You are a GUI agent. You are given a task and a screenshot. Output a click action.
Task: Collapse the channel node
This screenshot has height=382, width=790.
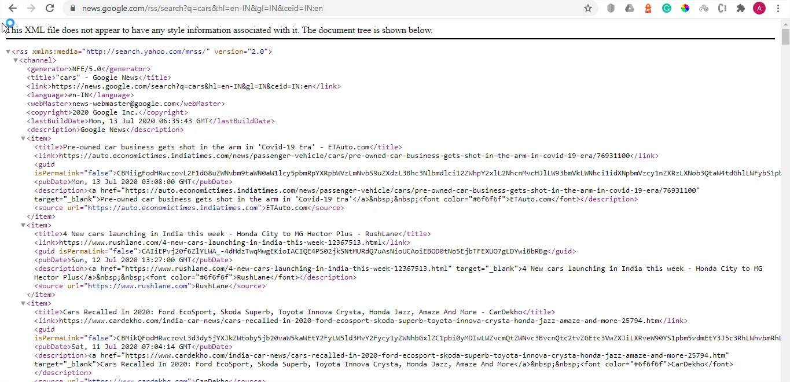[x=16, y=60]
